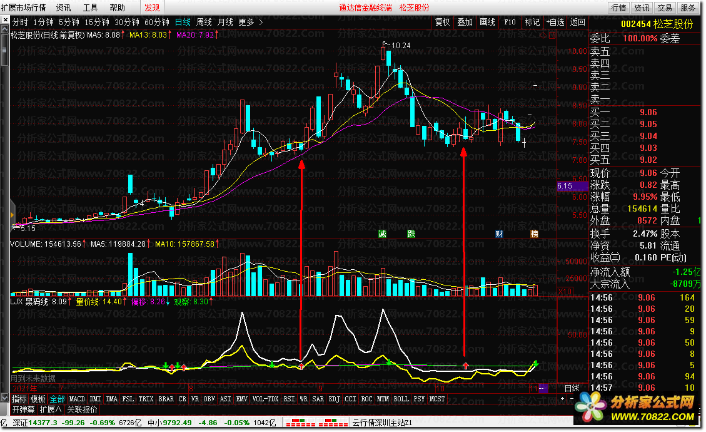
Task: Choose the MCST indicator
Action: (436, 399)
